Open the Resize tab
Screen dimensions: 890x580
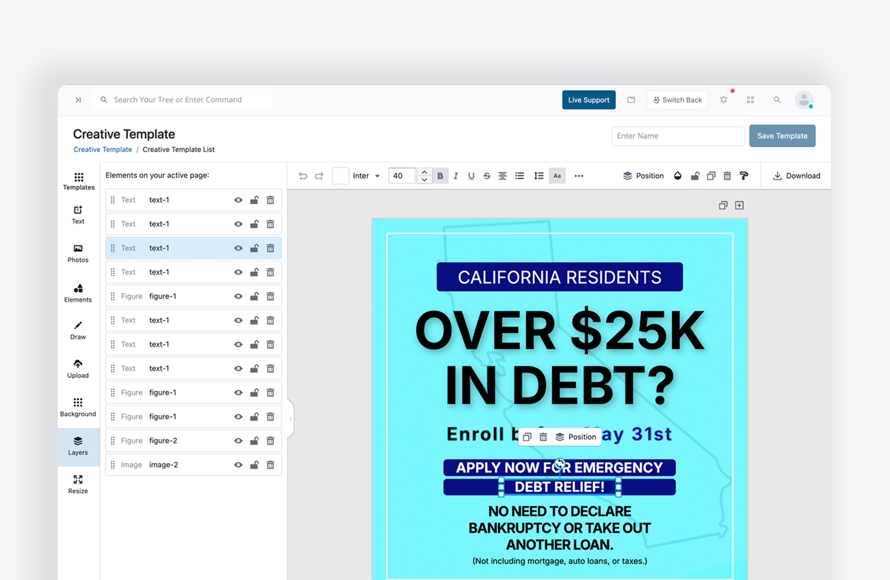click(x=78, y=484)
